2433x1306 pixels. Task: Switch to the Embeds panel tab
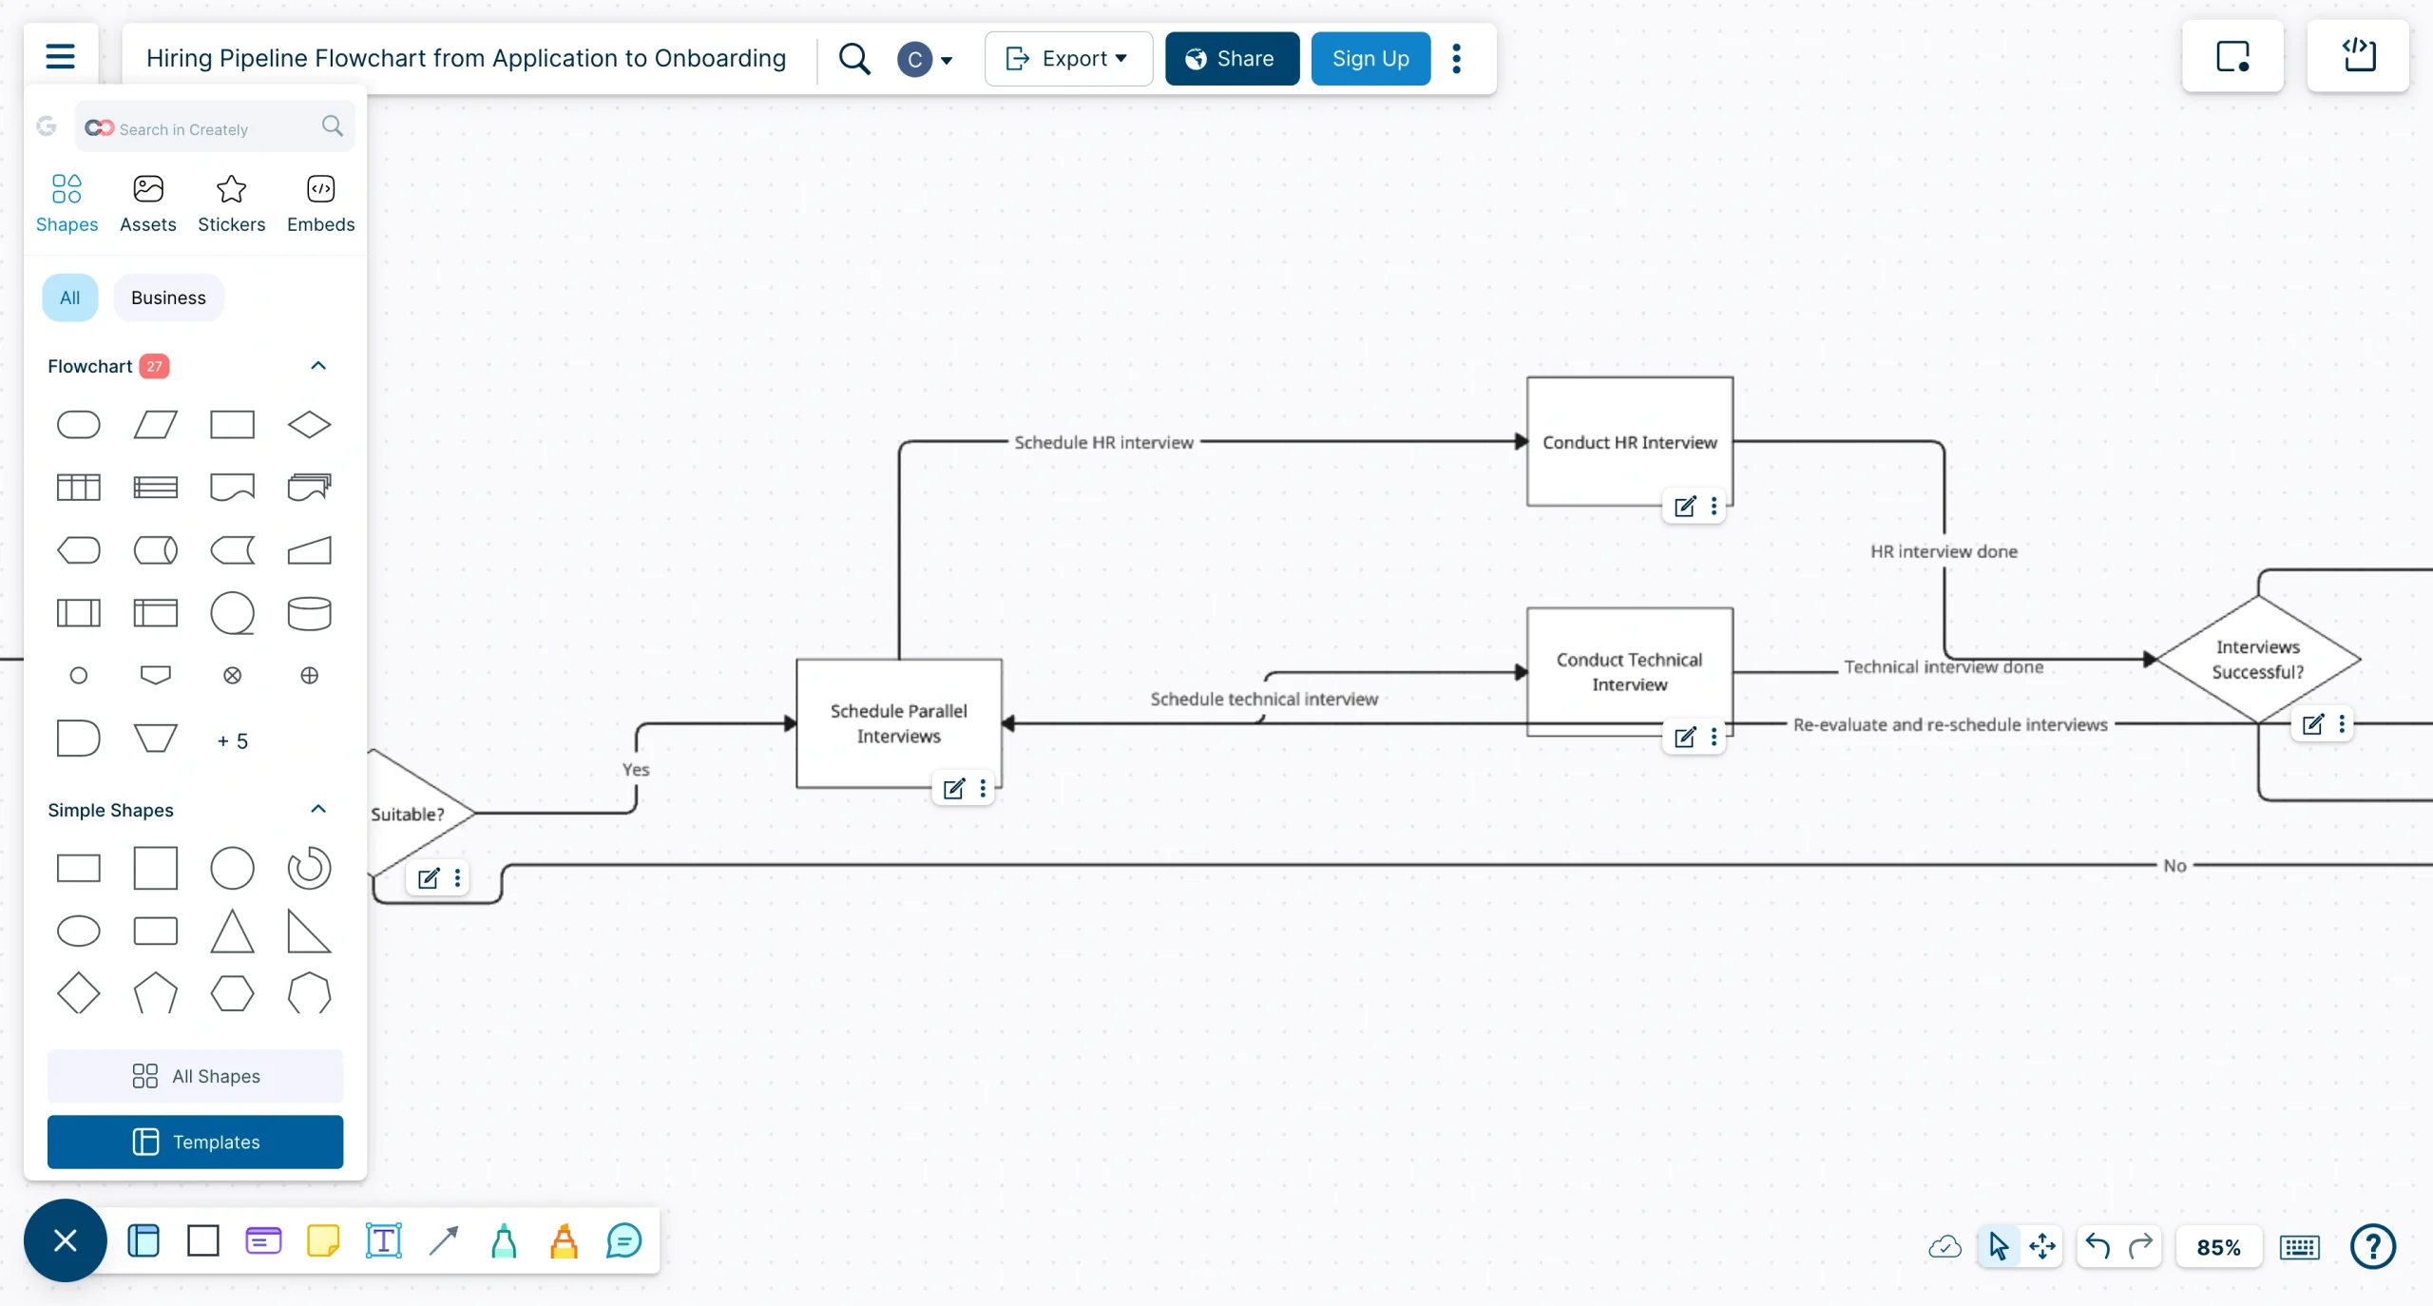tap(321, 202)
